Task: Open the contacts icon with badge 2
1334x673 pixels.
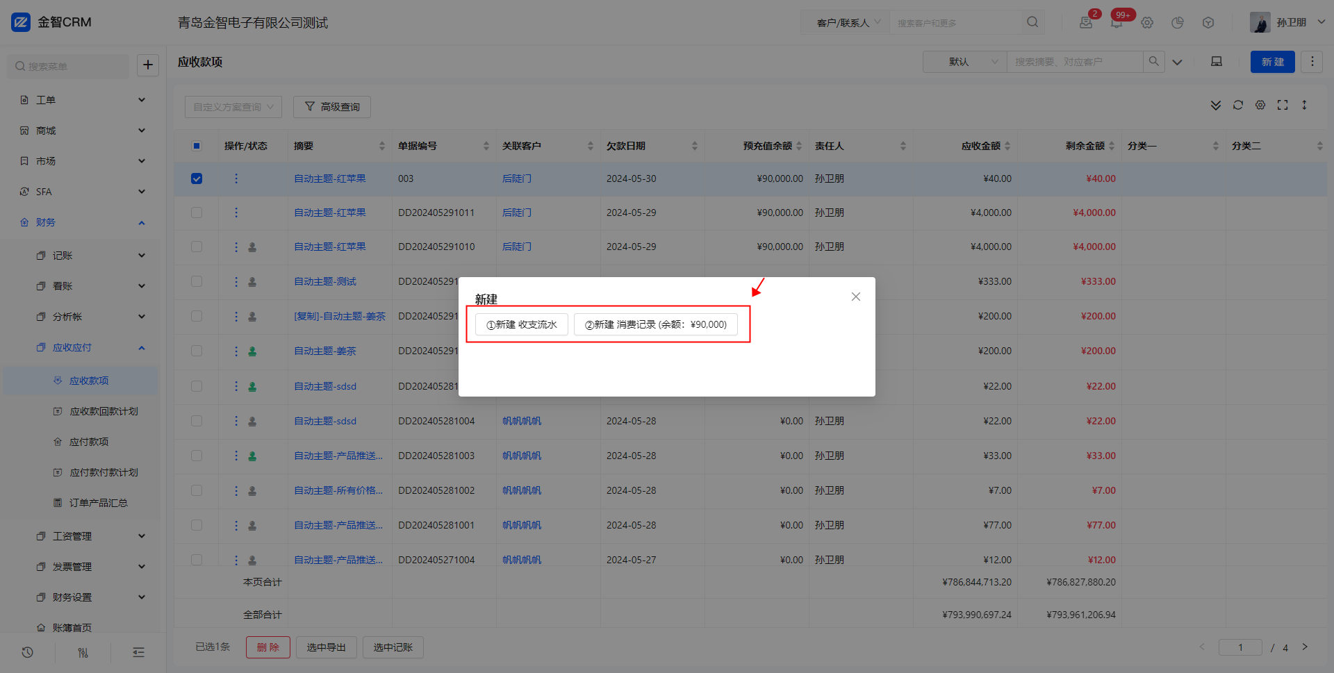Action: [x=1086, y=22]
